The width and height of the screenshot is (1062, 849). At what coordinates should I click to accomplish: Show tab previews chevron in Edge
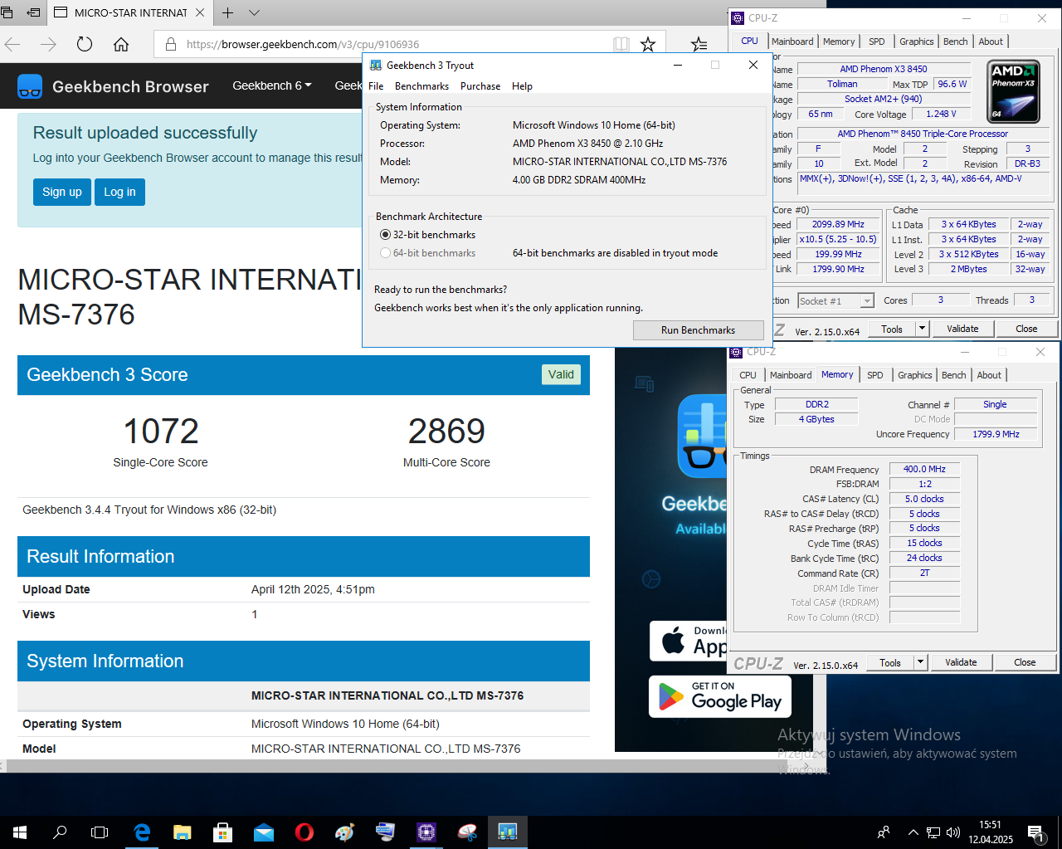255,12
